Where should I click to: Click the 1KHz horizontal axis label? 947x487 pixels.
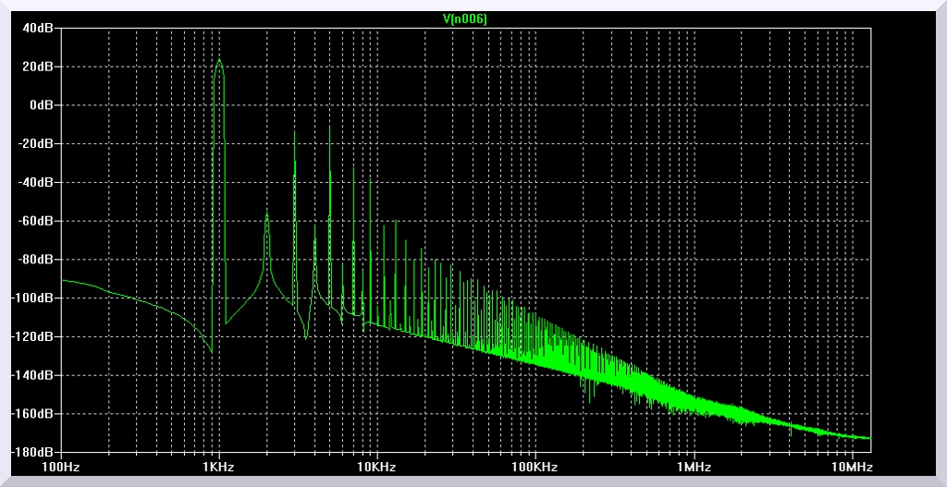(x=218, y=467)
